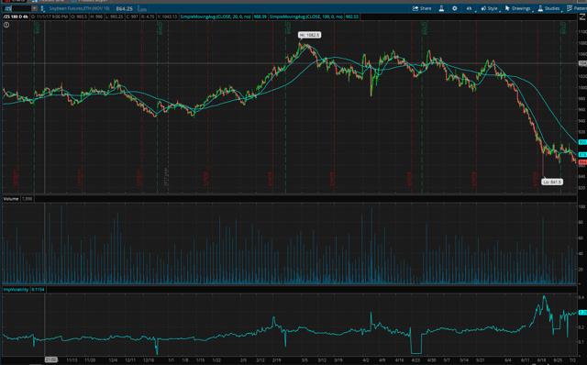Screen dimensions: 587x365
Task: Click the highlighted time bubble on the time axis
Action: click(51, 359)
